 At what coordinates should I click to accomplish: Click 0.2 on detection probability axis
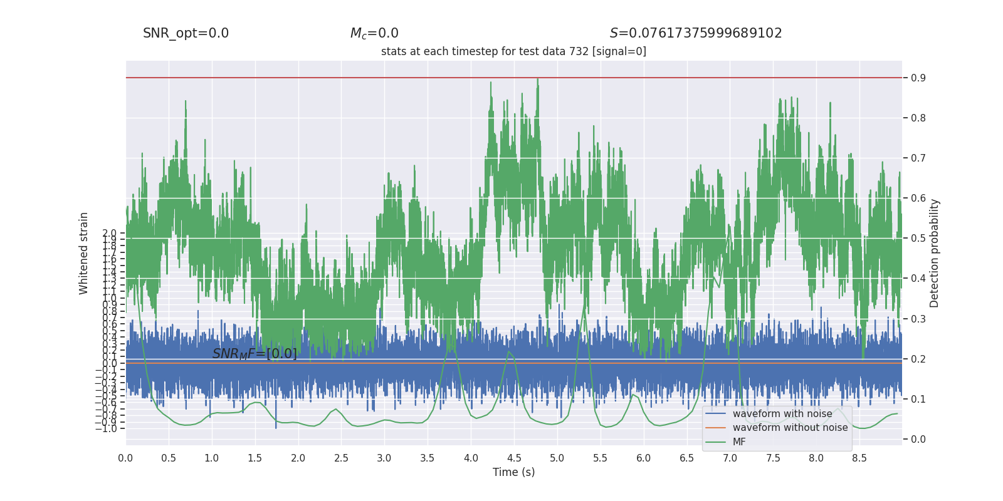(x=918, y=359)
